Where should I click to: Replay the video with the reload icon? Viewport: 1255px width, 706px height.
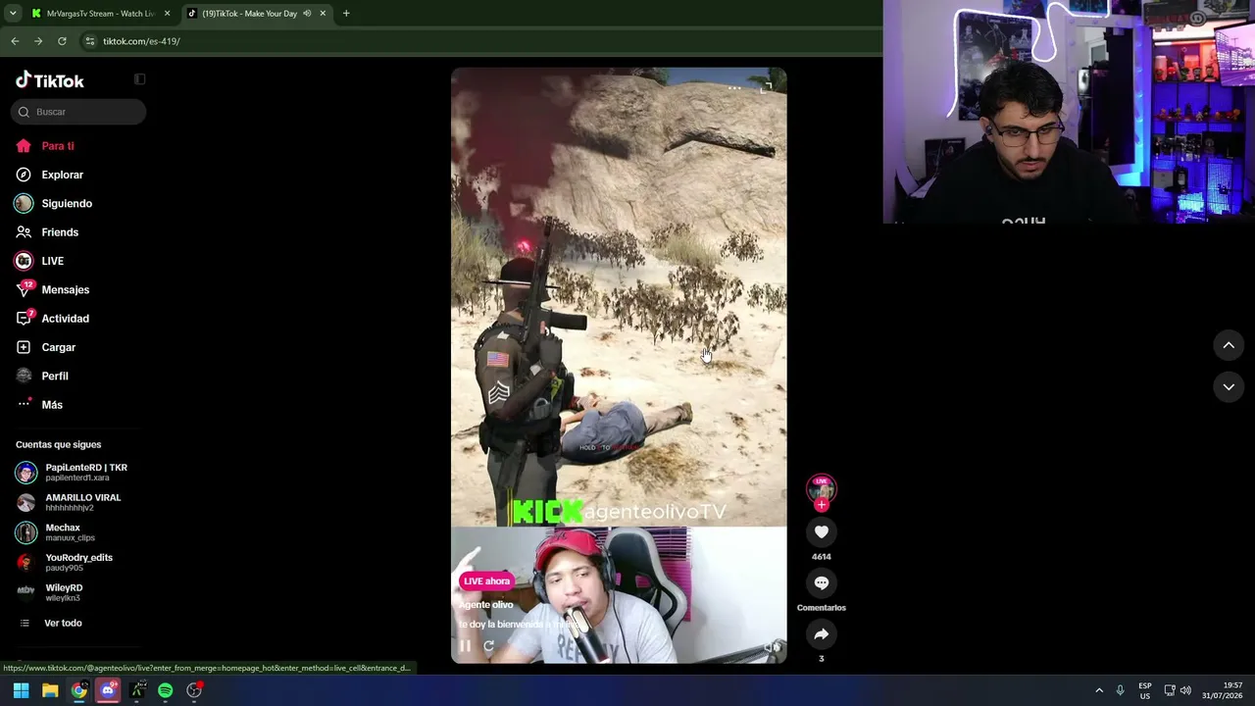tap(489, 645)
